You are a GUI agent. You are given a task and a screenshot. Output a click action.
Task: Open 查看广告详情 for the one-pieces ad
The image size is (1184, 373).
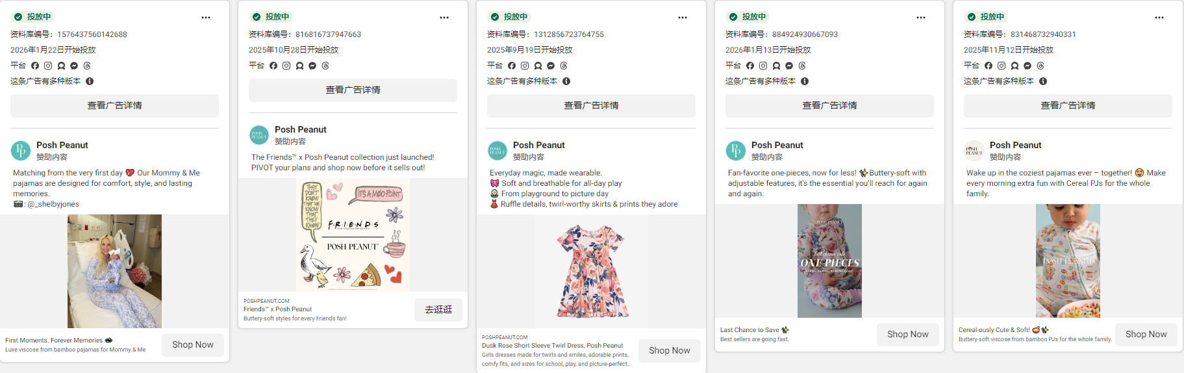point(829,106)
